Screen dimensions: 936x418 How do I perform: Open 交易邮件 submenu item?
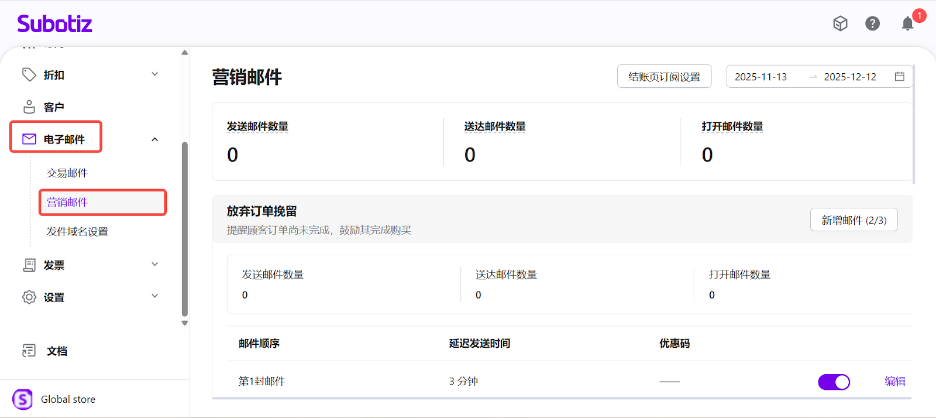click(67, 173)
